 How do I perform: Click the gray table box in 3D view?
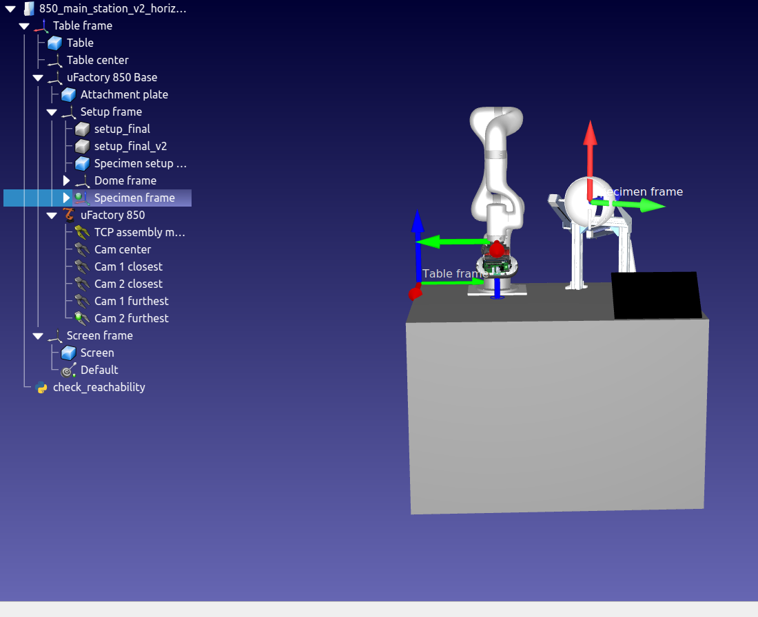tap(557, 415)
